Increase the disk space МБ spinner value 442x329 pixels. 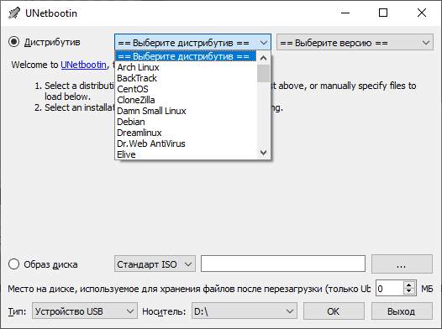tap(408, 285)
